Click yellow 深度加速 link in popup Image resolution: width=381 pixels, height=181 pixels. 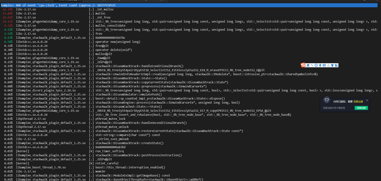pyautogui.click(x=358, y=101)
